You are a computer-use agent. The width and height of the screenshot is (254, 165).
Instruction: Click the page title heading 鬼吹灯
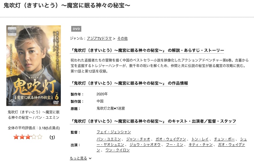coord(67,5)
